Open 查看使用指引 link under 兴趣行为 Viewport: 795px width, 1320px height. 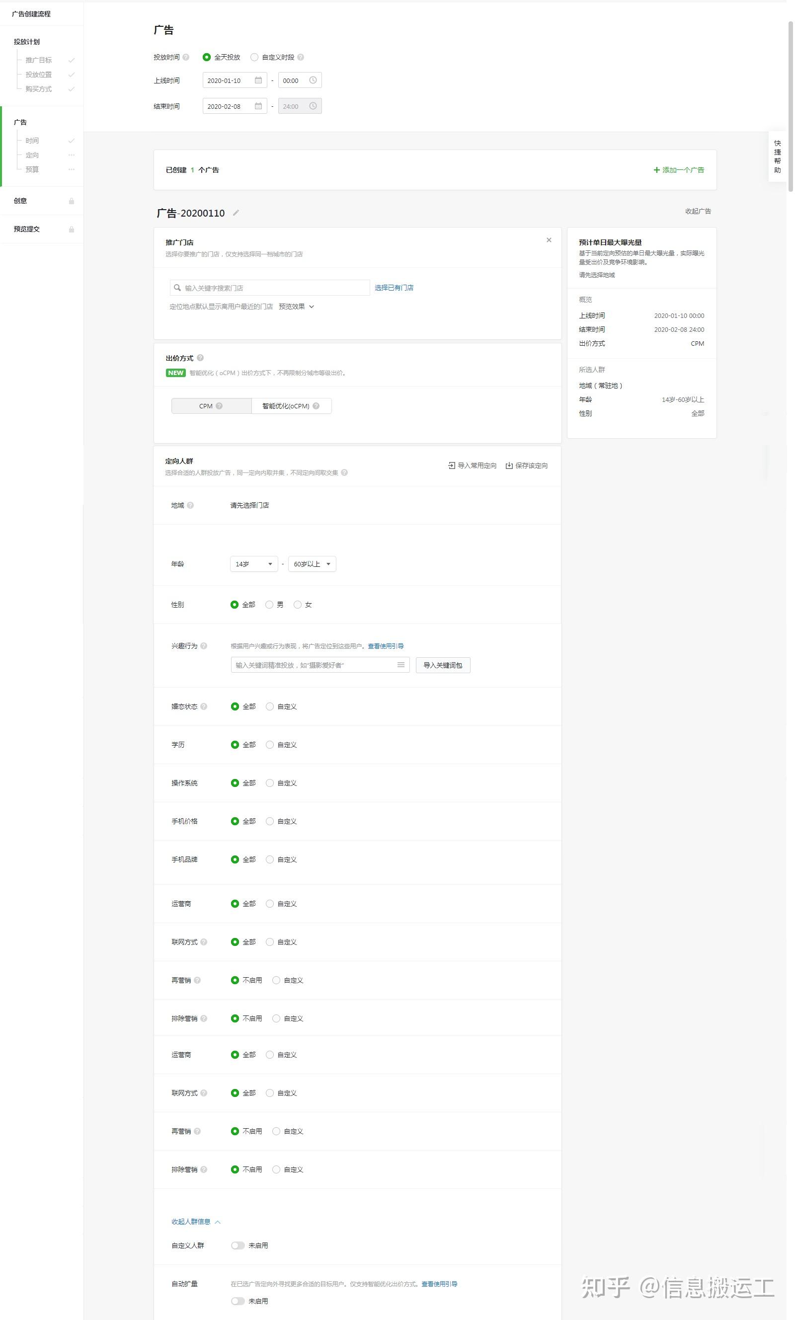[x=386, y=646]
